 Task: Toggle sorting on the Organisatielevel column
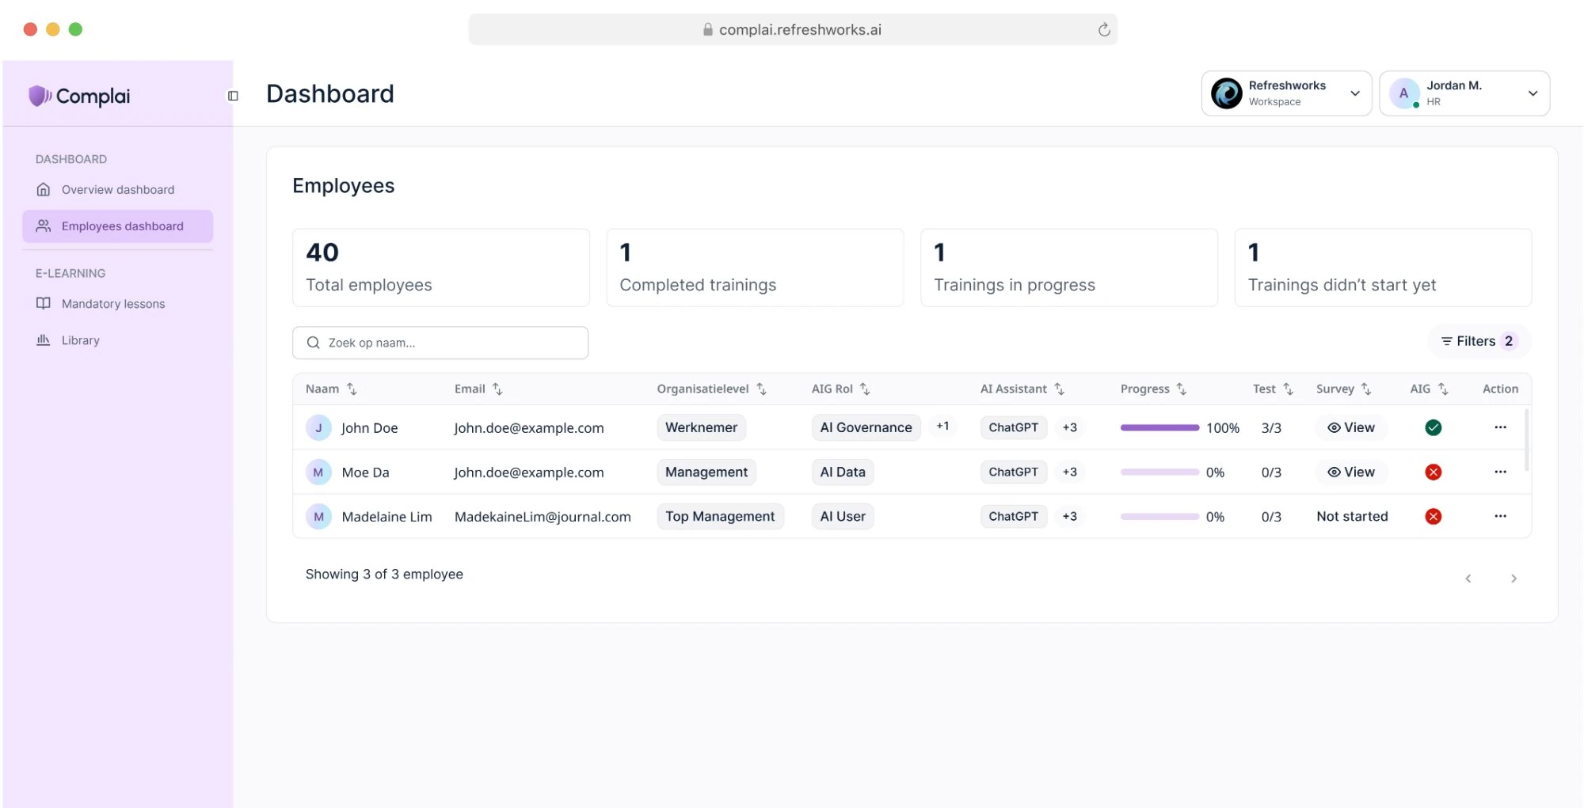761,389
